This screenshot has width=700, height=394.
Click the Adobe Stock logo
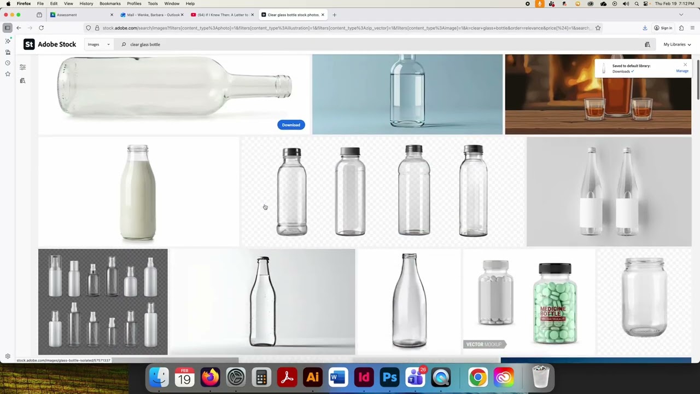coord(50,44)
